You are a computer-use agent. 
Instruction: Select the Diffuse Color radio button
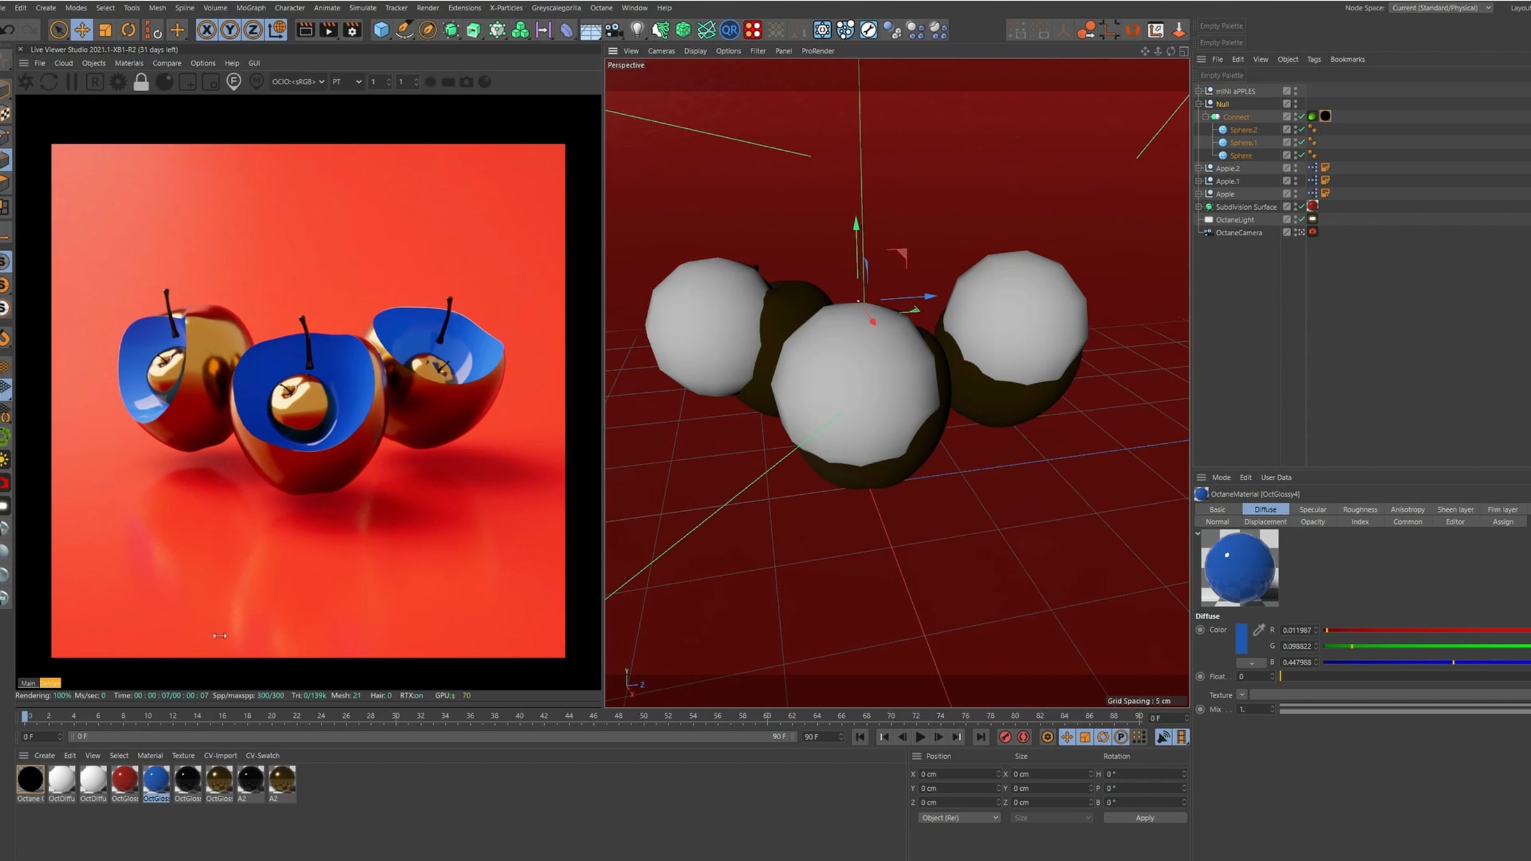1200,630
